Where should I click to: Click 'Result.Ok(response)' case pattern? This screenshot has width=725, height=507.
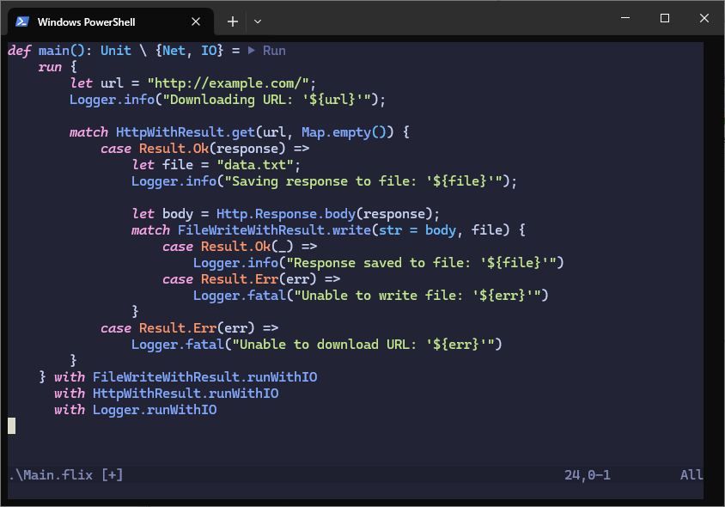coord(212,149)
